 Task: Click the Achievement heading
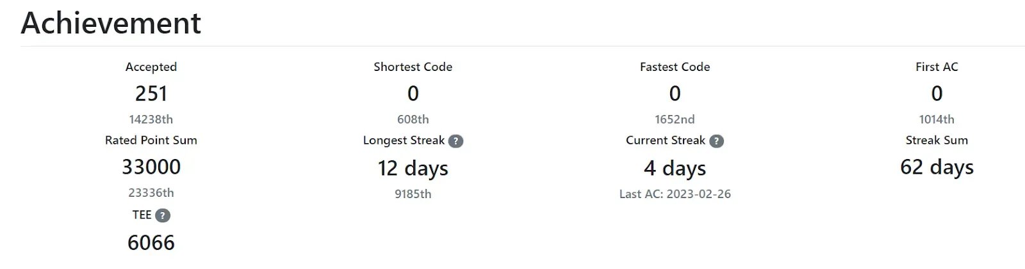click(111, 24)
